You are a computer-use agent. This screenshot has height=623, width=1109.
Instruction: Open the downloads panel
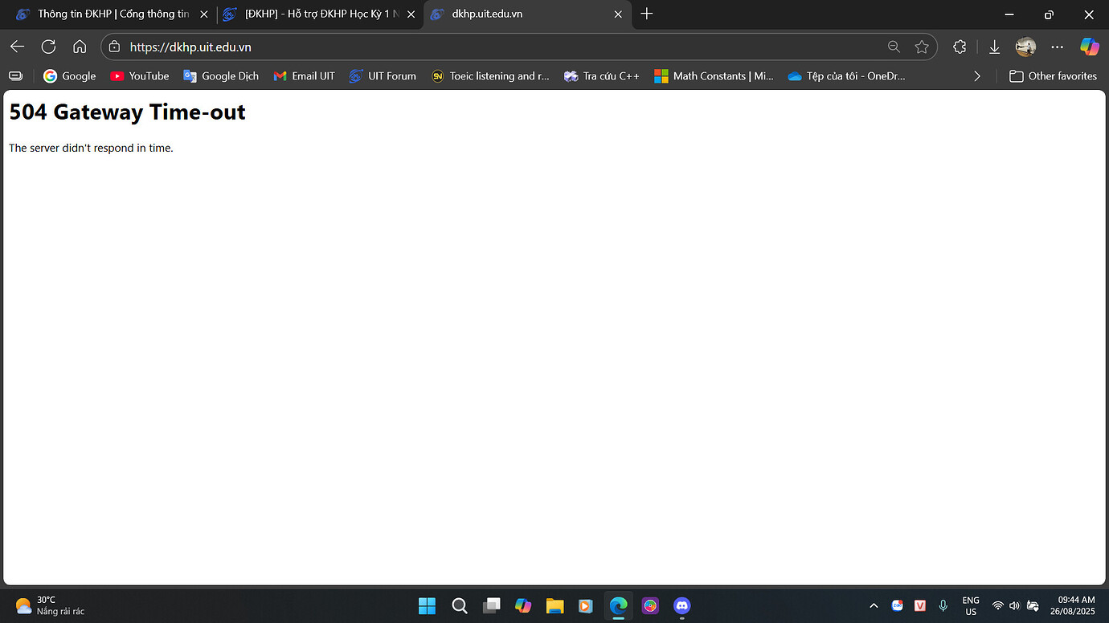click(994, 47)
